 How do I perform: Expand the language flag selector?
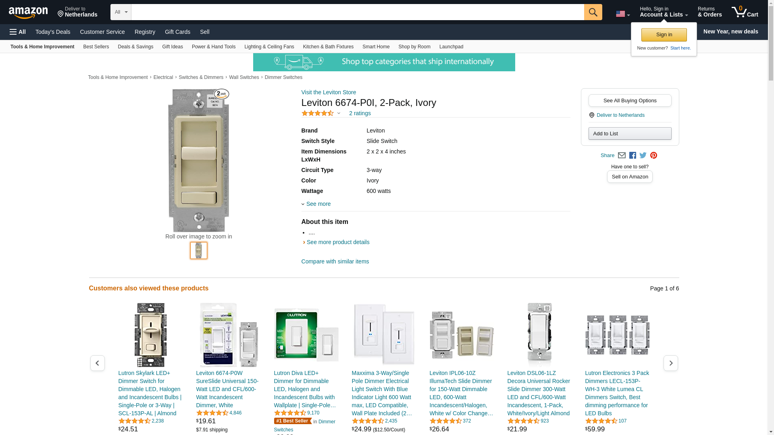tap(623, 14)
